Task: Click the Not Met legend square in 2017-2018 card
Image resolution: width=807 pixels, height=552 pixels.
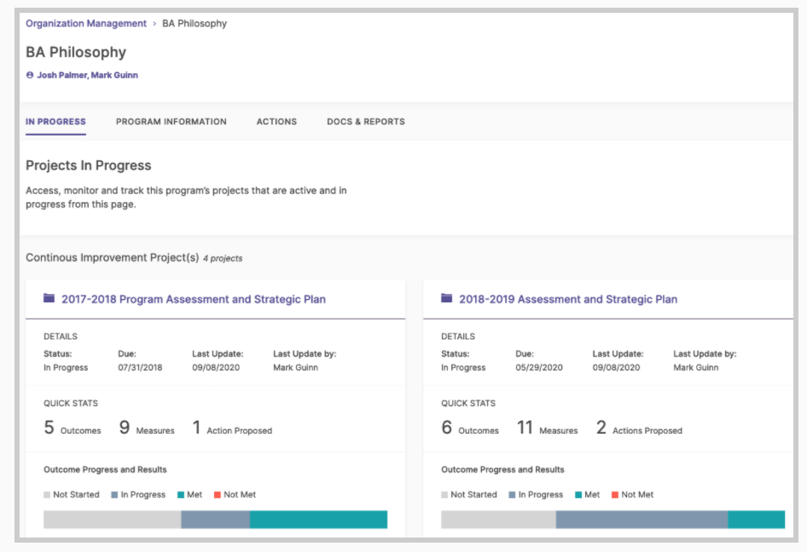Action: click(218, 494)
